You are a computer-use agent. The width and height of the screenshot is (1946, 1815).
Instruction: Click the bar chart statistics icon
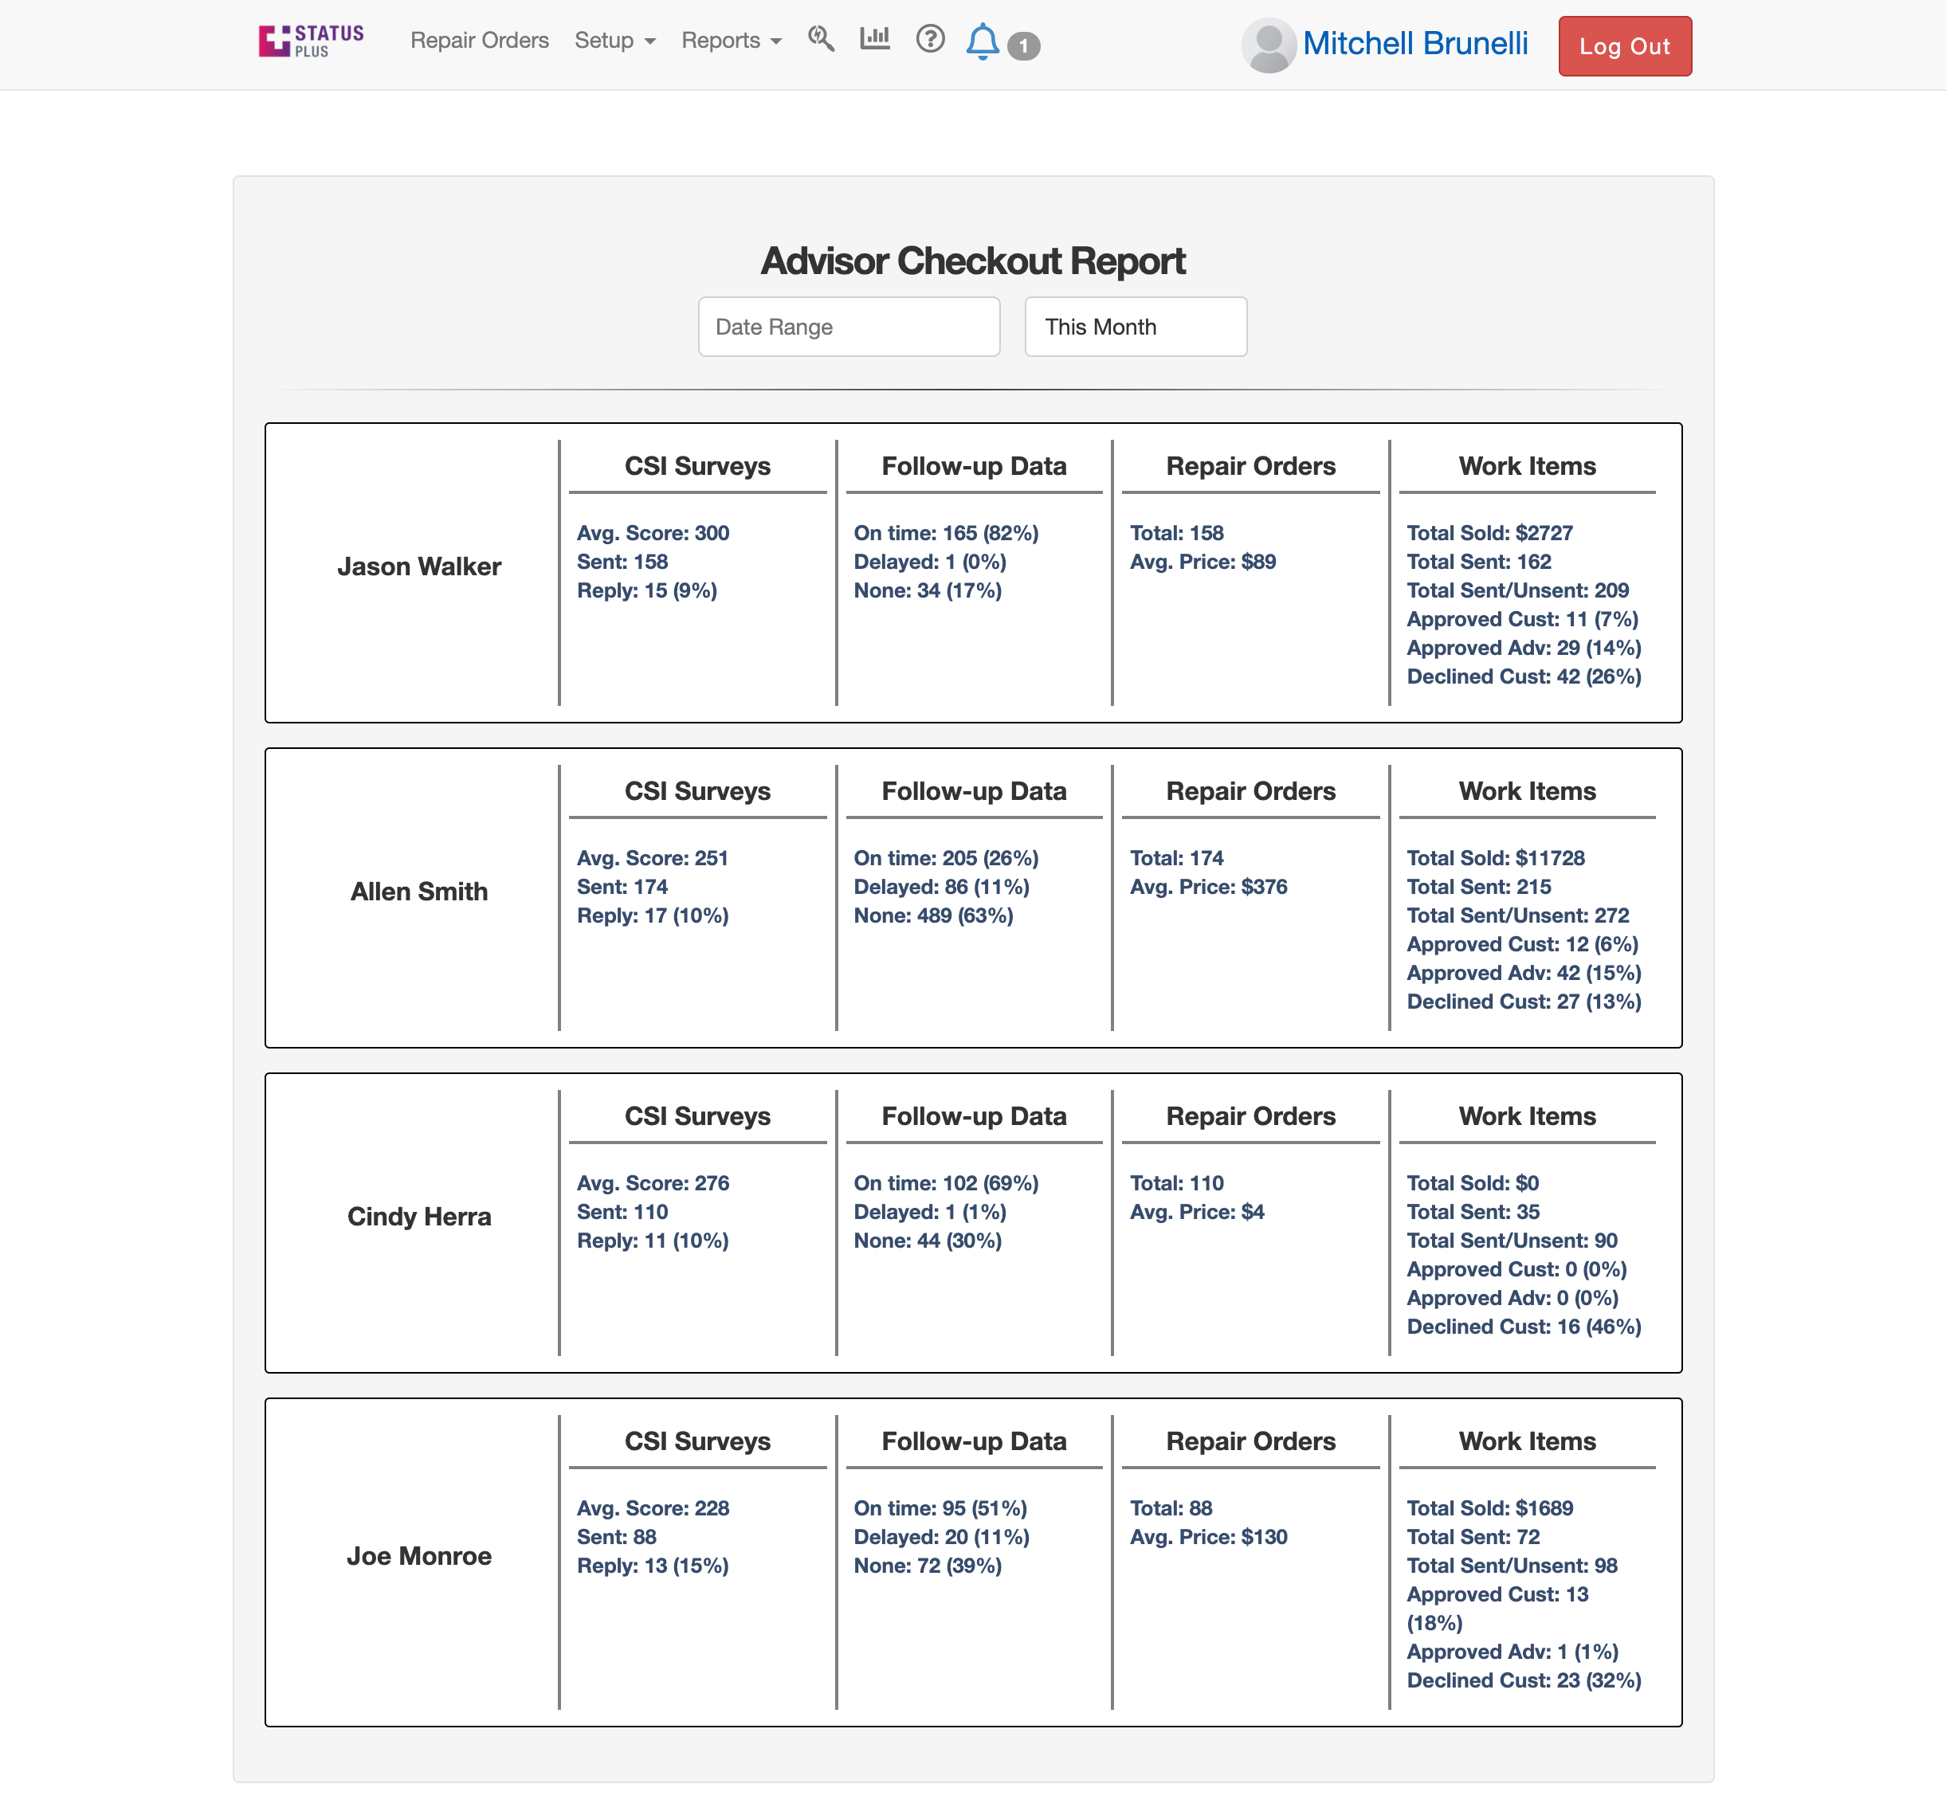tap(874, 39)
